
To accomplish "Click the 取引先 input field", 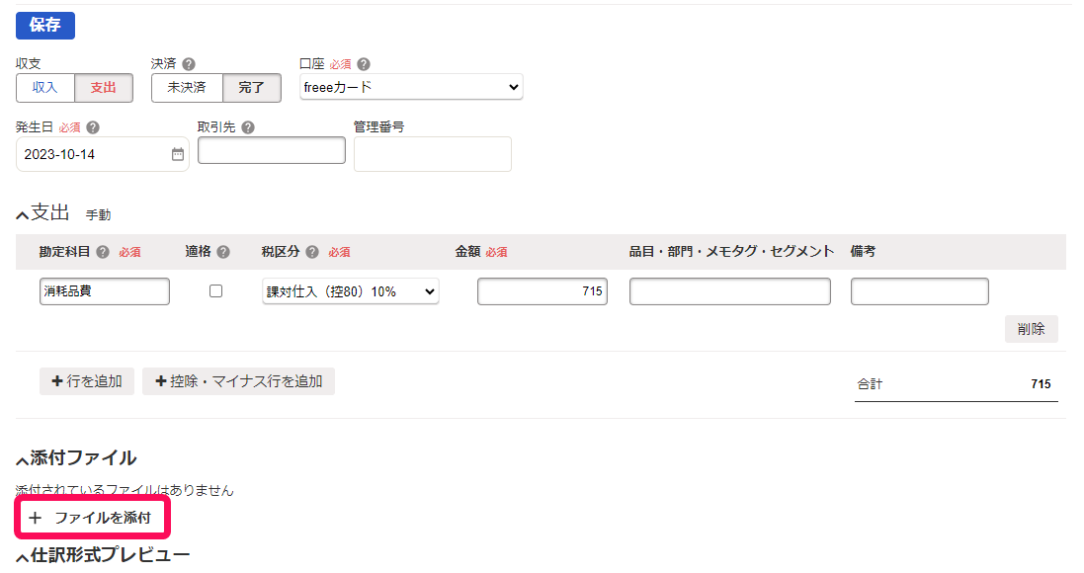I will [272, 150].
